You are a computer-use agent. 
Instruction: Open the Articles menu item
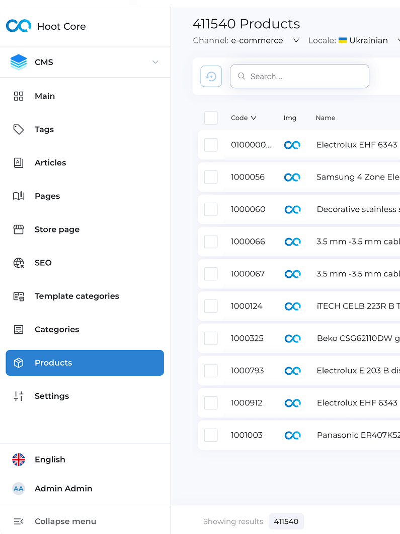click(x=85, y=163)
